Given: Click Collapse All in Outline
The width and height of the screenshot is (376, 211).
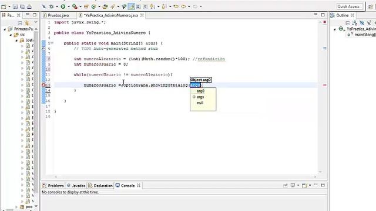Looking at the screenshot, I should (x=348, y=23).
